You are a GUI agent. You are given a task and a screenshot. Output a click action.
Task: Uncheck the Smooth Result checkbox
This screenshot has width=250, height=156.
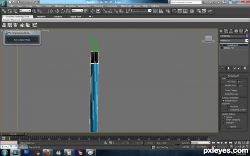pyautogui.click(x=223, y=101)
